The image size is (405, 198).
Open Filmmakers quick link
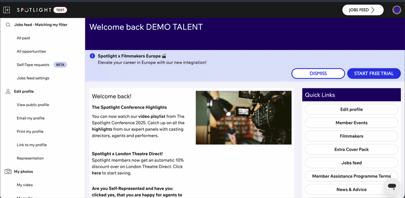coord(351,136)
